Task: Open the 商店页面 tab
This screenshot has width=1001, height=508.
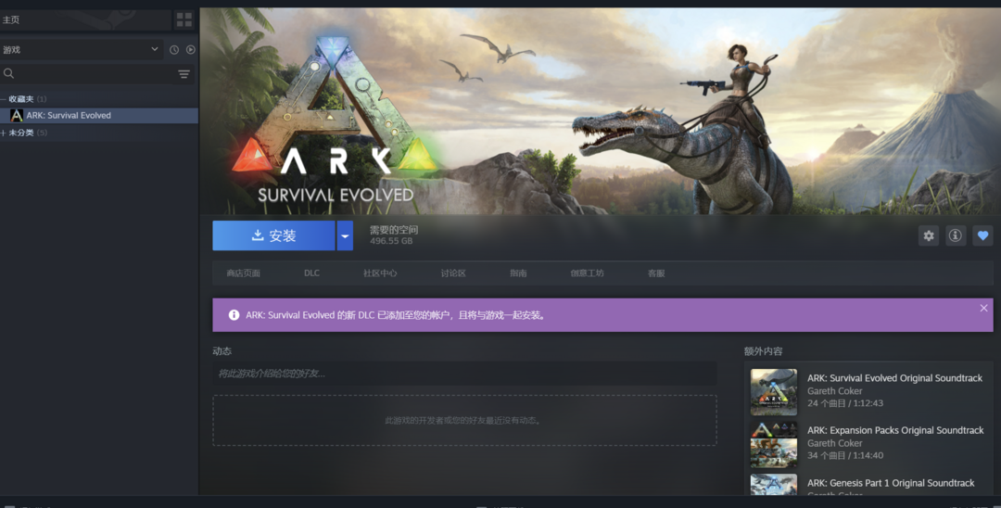Action: pos(243,273)
